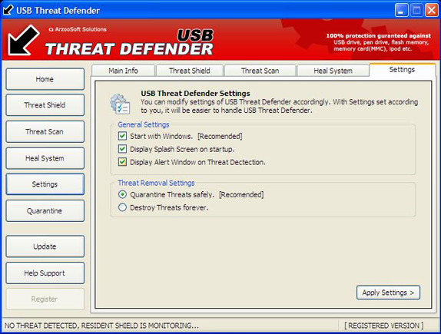Open Home from the sidebar
Screen dimensions: 441x334
tap(45, 79)
